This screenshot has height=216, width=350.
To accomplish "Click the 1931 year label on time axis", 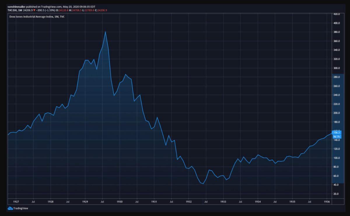I will 154,201.
